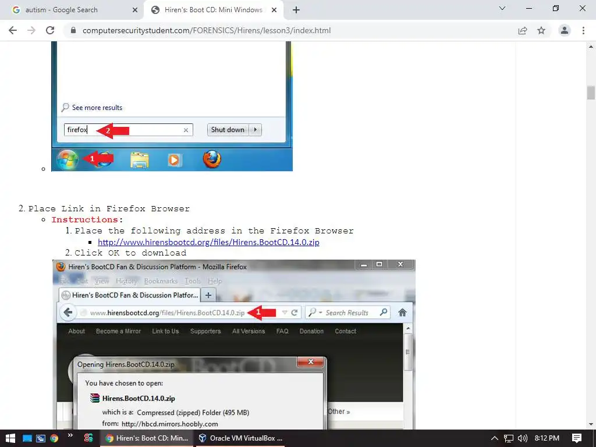
Task: Expand the arrow beside Shut down in the image
Action: tap(256, 130)
